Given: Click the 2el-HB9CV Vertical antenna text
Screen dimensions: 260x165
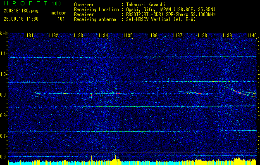Looking at the screenshot, I should pos(161,19).
